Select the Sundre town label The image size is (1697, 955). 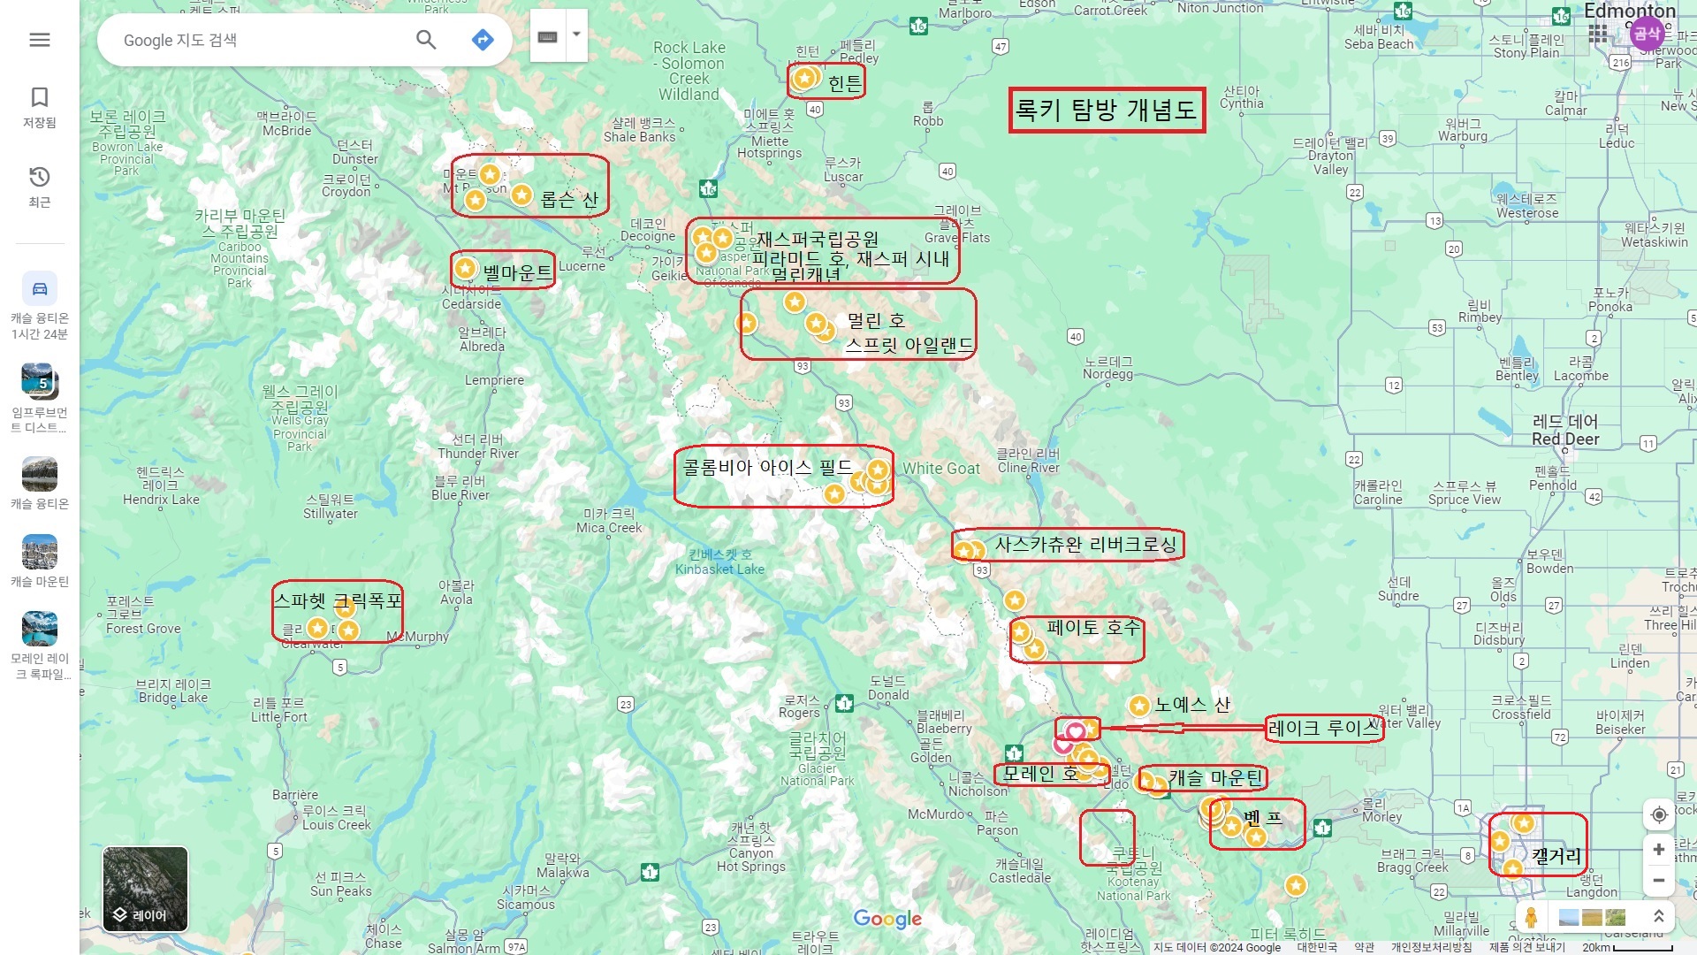coord(1398,589)
